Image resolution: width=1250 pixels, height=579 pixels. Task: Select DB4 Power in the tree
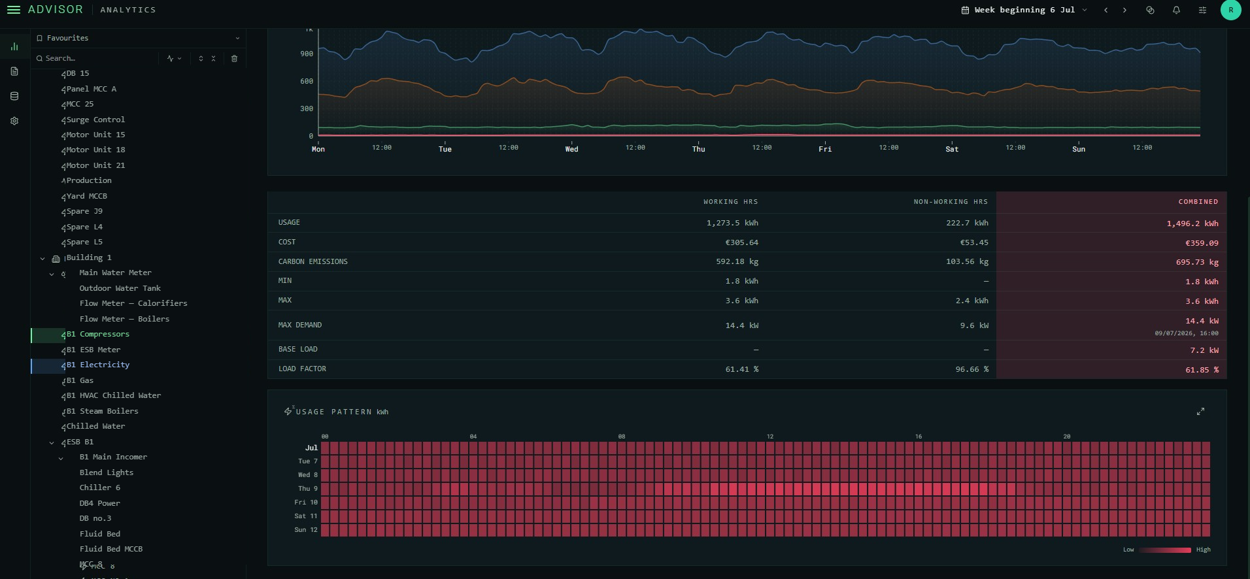[x=100, y=503]
